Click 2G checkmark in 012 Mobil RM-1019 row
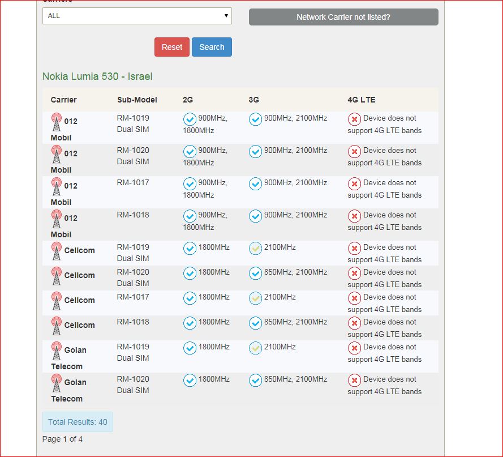This screenshot has width=503, height=457. (190, 119)
